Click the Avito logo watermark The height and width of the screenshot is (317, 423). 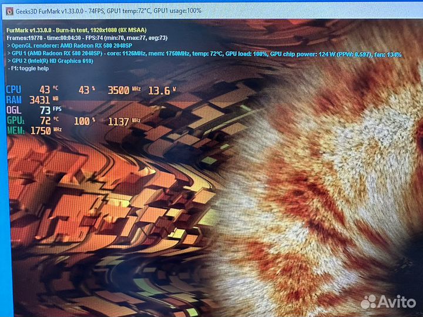tap(368, 302)
